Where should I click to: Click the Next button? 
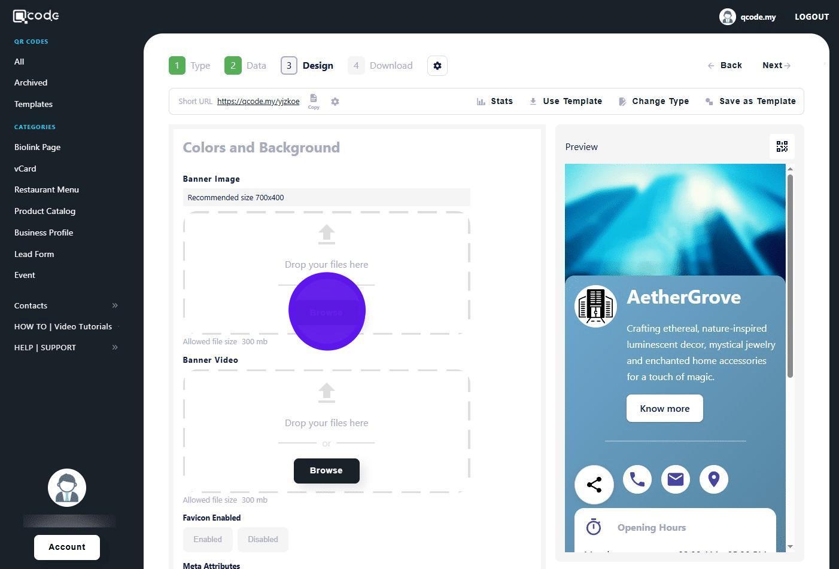pyautogui.click(x=776, y=66)
